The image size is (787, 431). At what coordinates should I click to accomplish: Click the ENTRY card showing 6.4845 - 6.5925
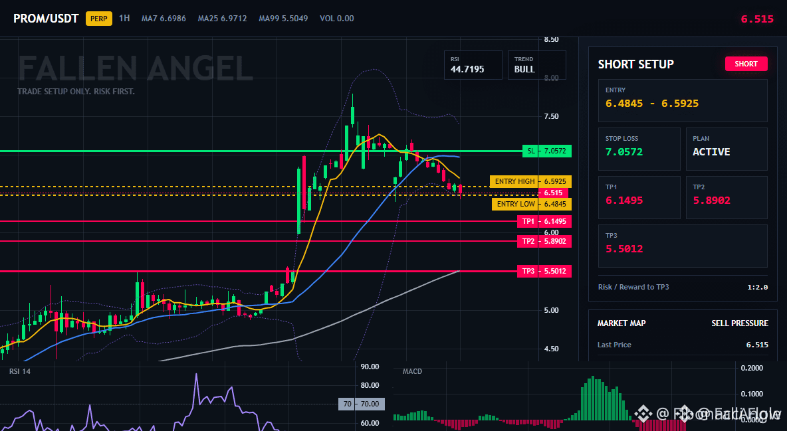point(683,100)
